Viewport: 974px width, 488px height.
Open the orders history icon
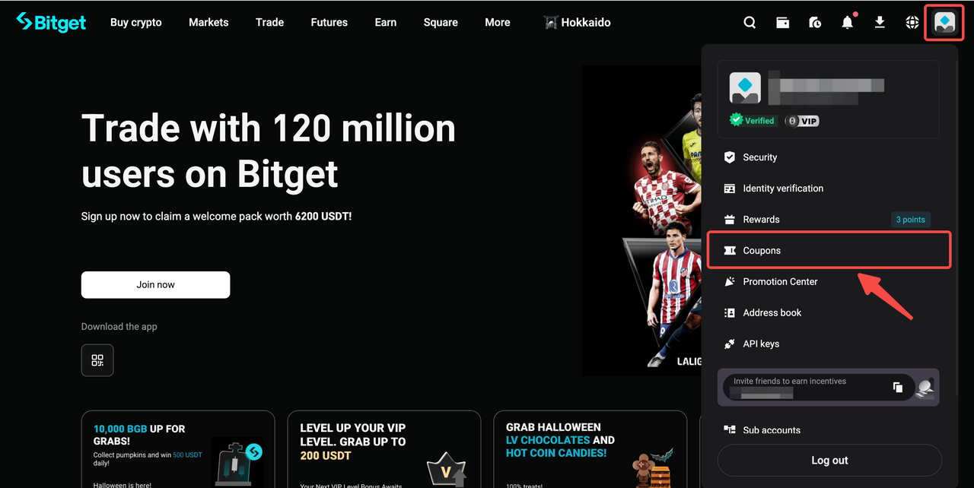click(x=815, y=23)
